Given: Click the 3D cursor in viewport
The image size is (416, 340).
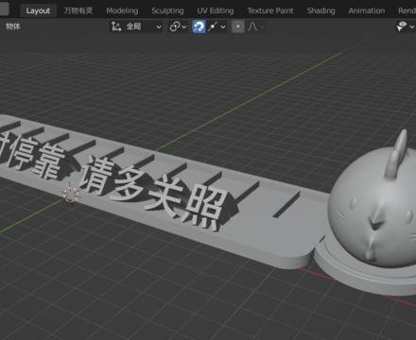Looking at the screenshot, I should [x=71, y=194].
